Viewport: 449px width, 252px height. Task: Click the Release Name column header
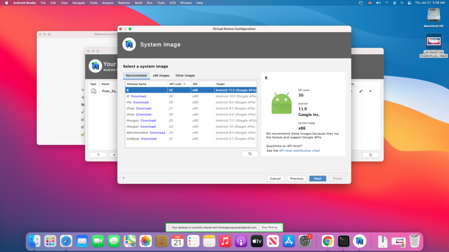pyautogui.click(x=146, y=84)
